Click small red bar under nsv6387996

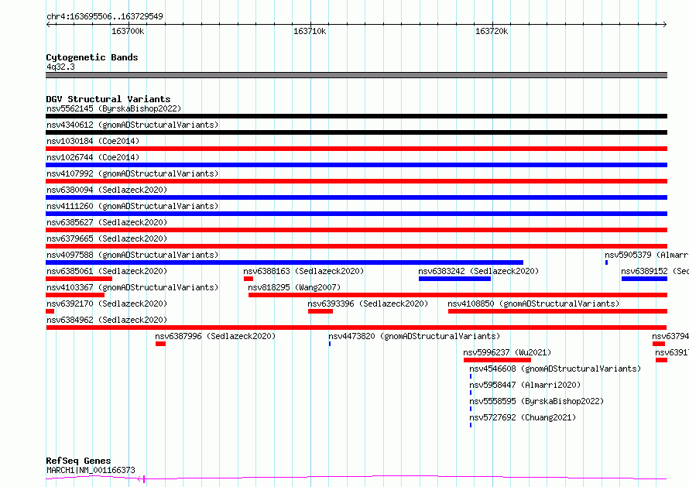160,345
